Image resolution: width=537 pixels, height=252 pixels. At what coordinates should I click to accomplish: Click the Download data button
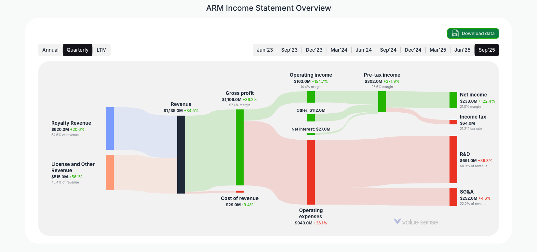click(473, 33)
